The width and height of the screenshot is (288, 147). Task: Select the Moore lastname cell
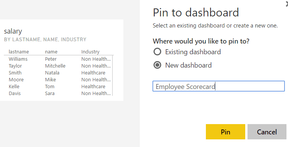tap(16, 80)
